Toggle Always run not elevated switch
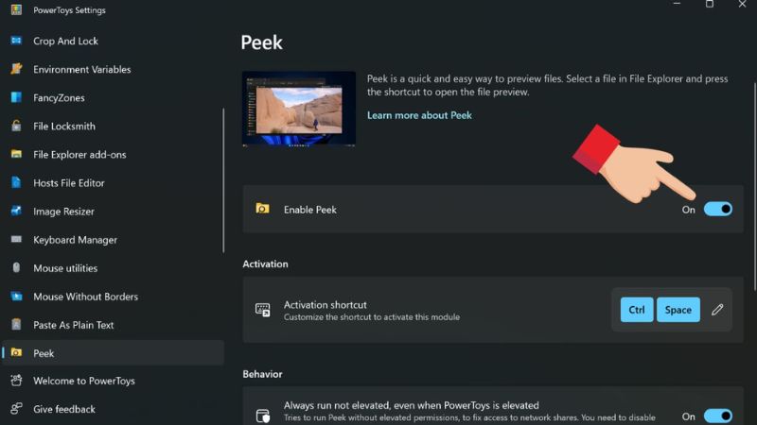 [x=718, y=416]
